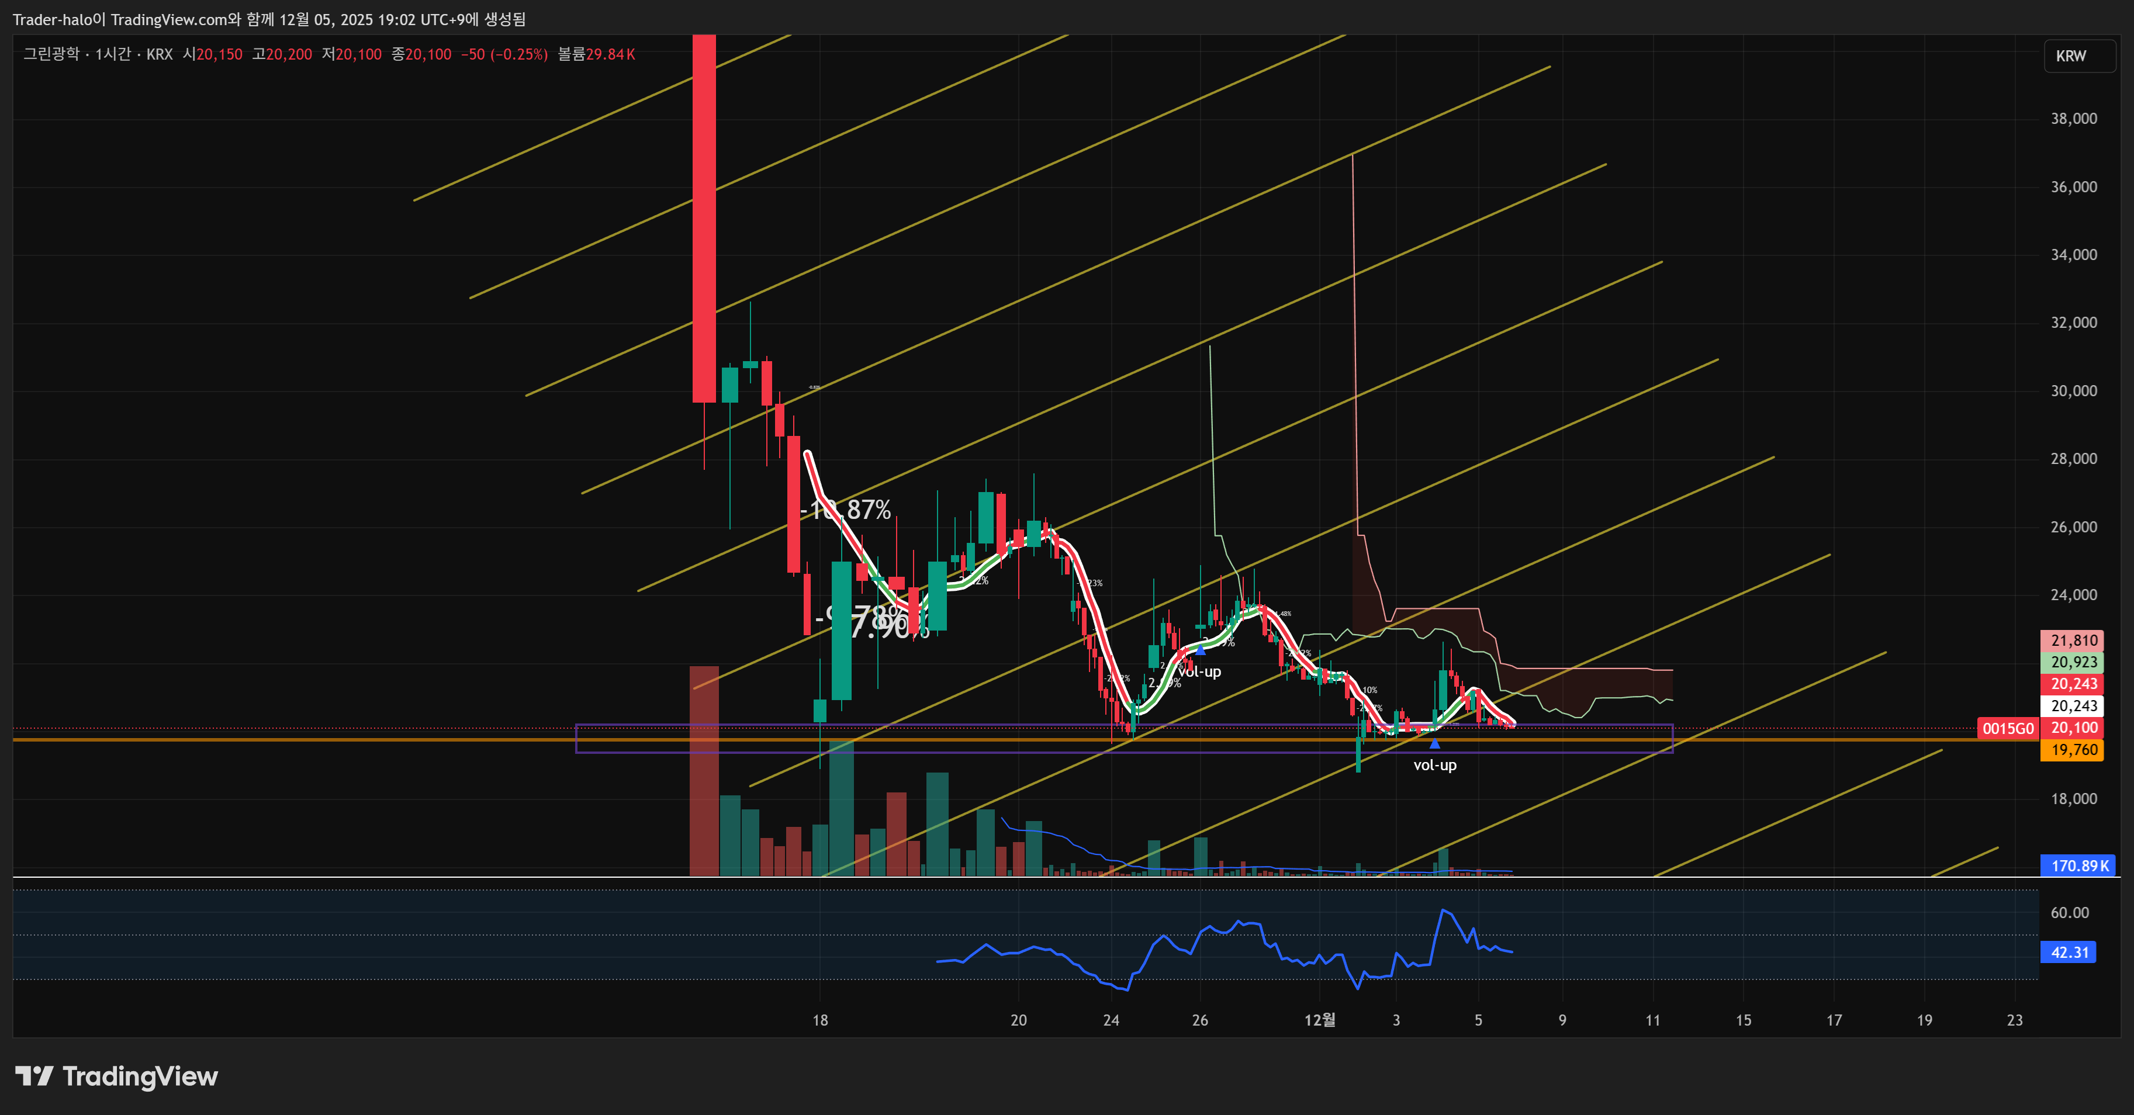The width and height of the screenshot is (2134, 1115).
Task: Click date 3 on the time axis
Action: [x=1397, y=1020]
